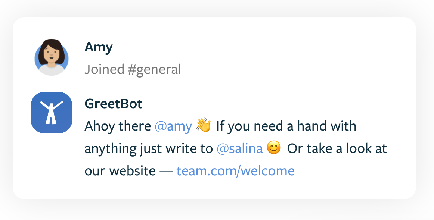Open GreetBot's blue app icon
Image resolution: width=434 pixels, height=220 pixels.
point(52,113)
